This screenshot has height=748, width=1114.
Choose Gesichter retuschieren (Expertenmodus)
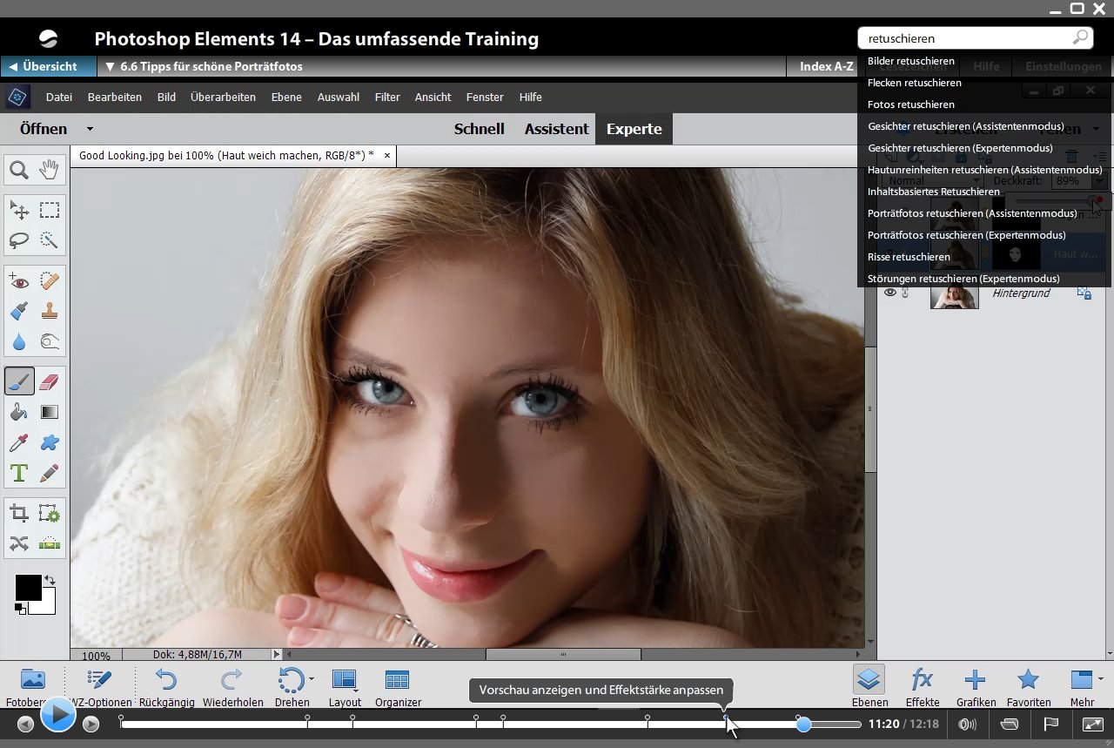tap(960, 148)
